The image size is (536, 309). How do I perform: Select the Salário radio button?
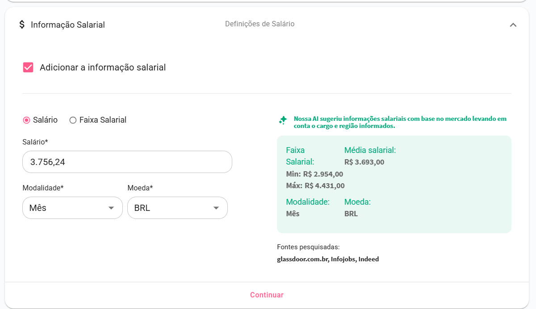coord(26,120)
